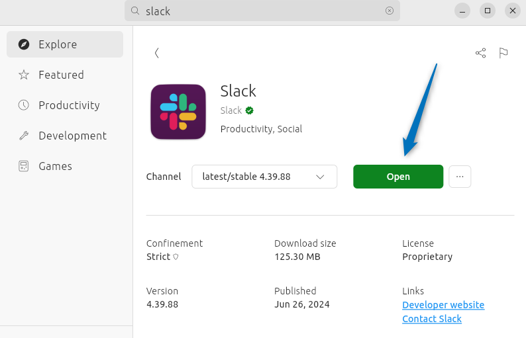Click the back chevron arrow

coord(157,53)
